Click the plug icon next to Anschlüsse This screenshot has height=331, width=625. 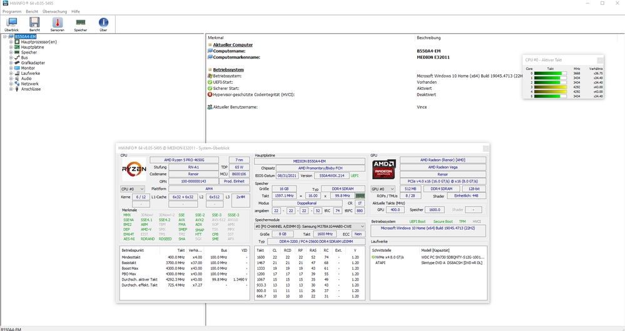tap(17, 89)
